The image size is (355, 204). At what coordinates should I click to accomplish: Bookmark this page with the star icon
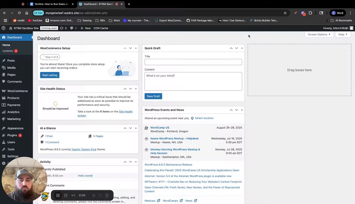(x=285, y=13)
